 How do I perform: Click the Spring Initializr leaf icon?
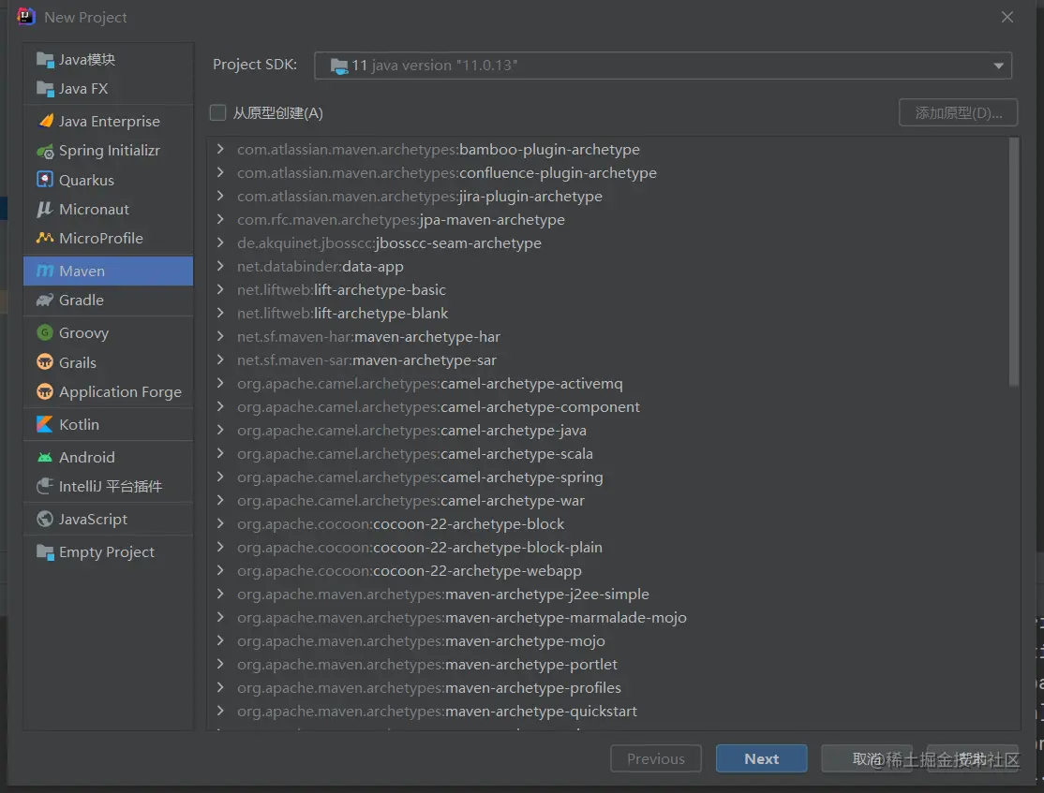(x=45, y=151)
